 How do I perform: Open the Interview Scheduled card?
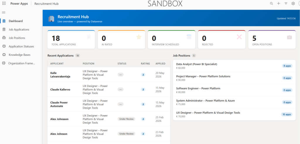pos(171,40)
